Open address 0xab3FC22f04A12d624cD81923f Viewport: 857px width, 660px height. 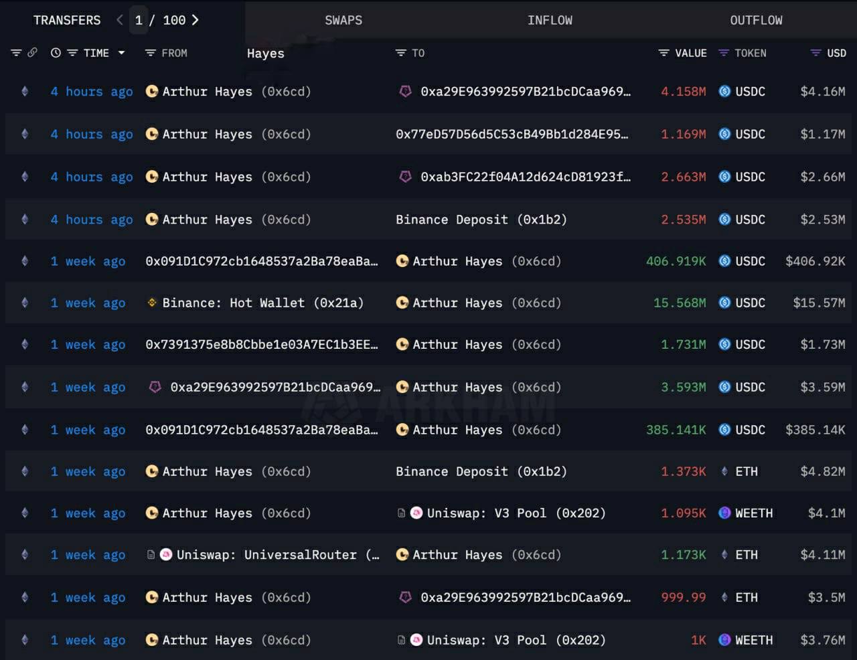tap(526, 177)
